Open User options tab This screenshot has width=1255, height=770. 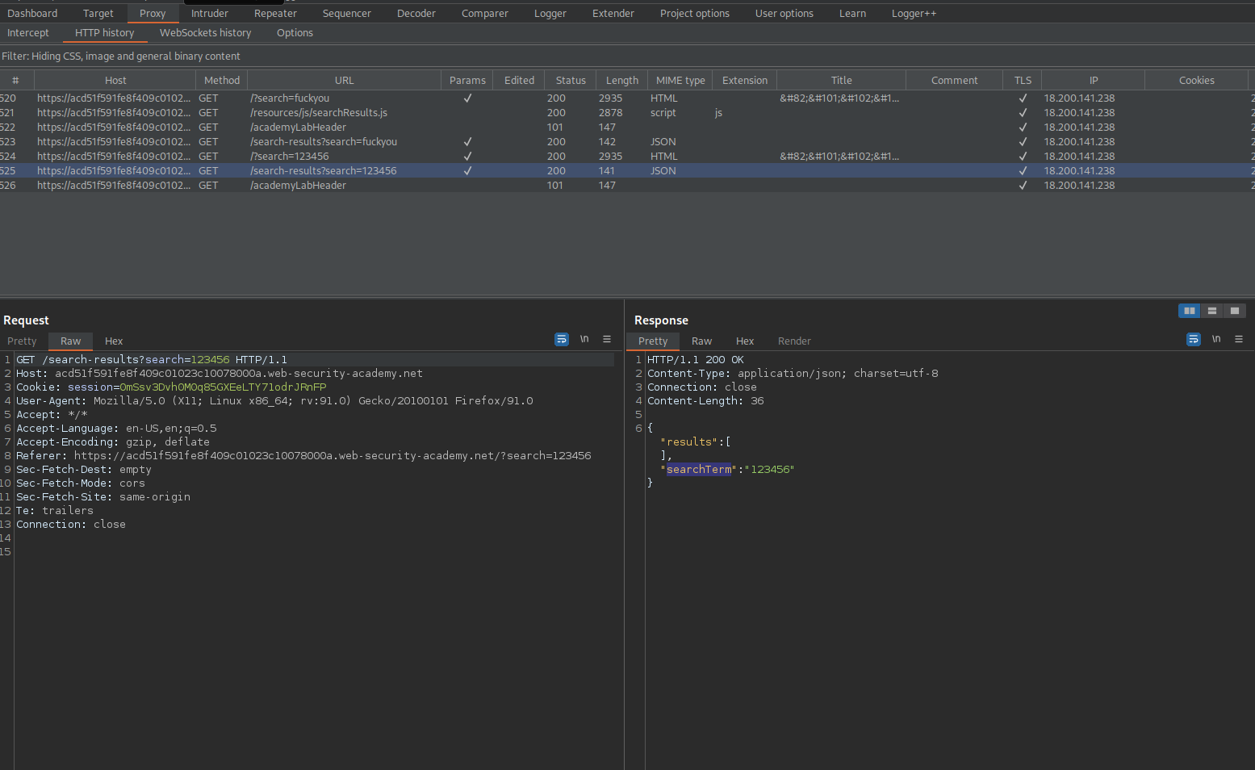pyautogui.click(x=784, y=14)
